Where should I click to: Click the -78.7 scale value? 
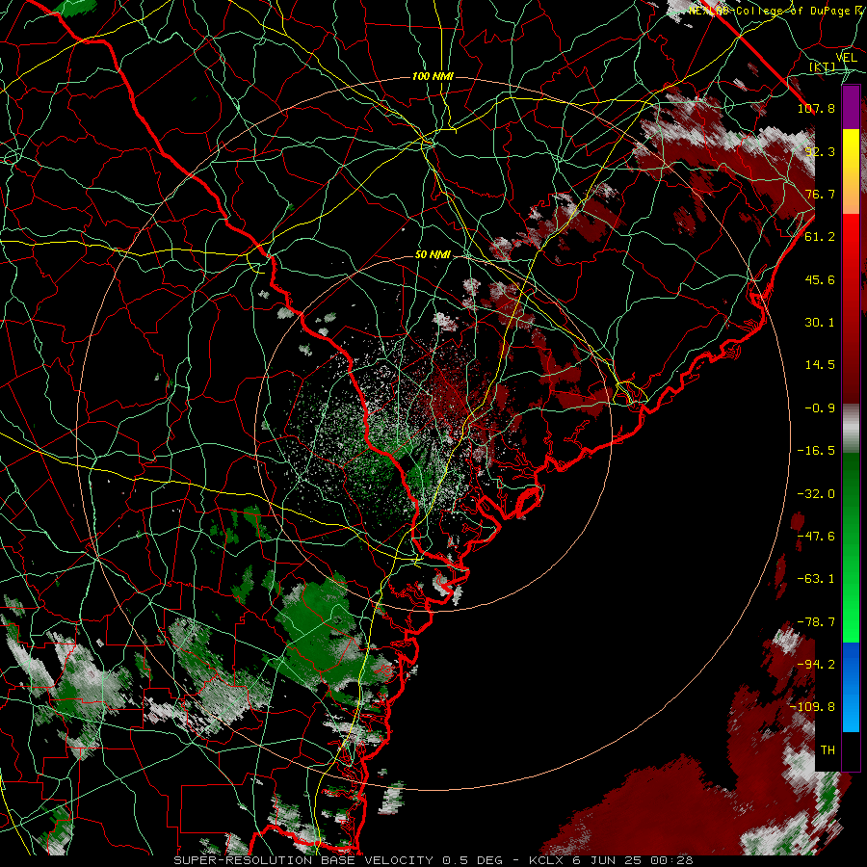coord(816,622)
